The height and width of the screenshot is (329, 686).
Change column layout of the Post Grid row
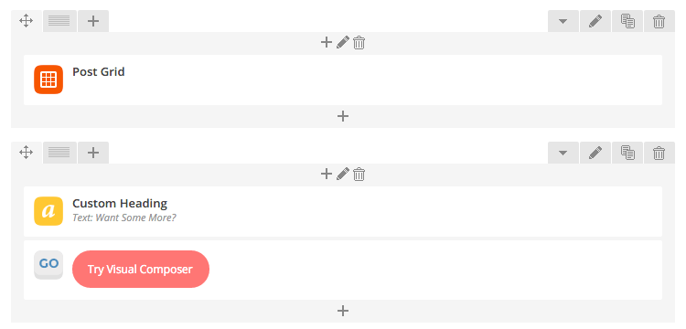click(x=59, y=21)
